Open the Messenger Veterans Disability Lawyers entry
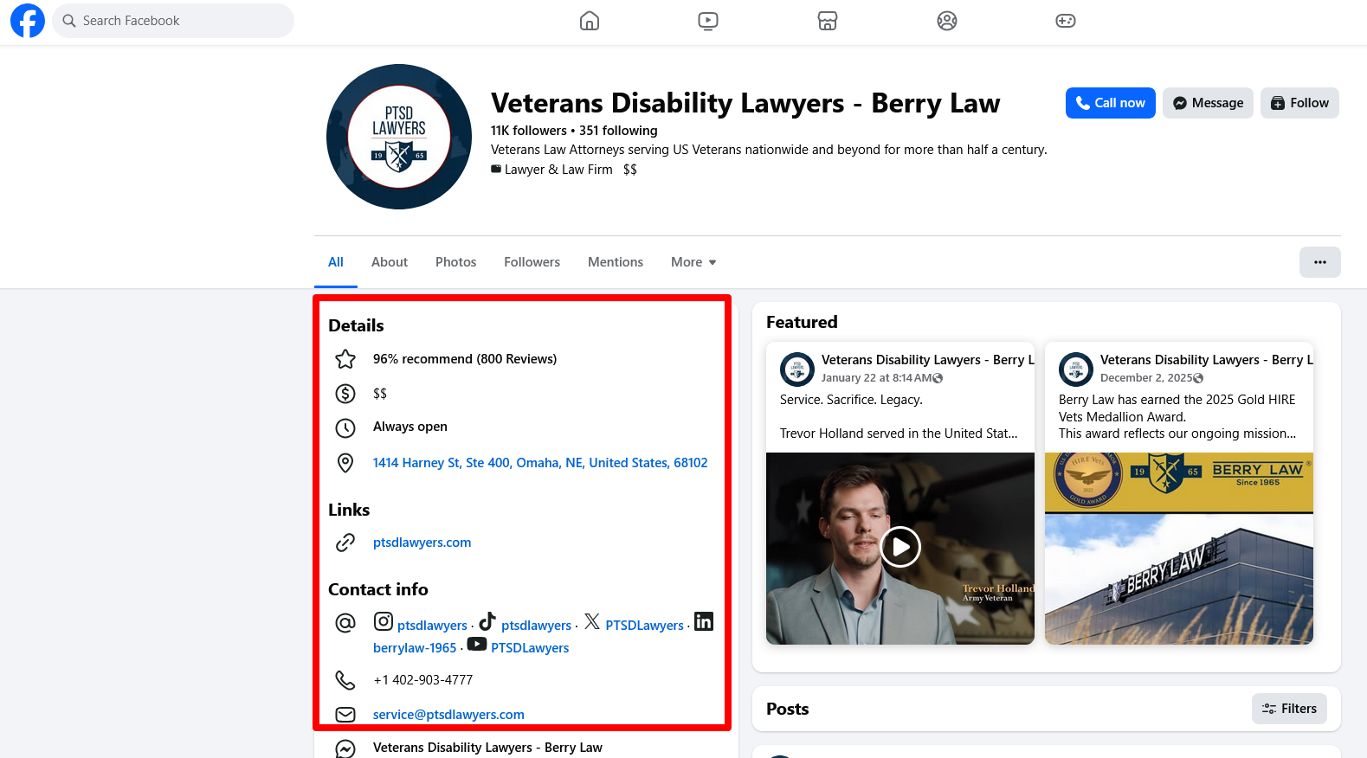The image size is (1367, 758). [x=487, y=748]
